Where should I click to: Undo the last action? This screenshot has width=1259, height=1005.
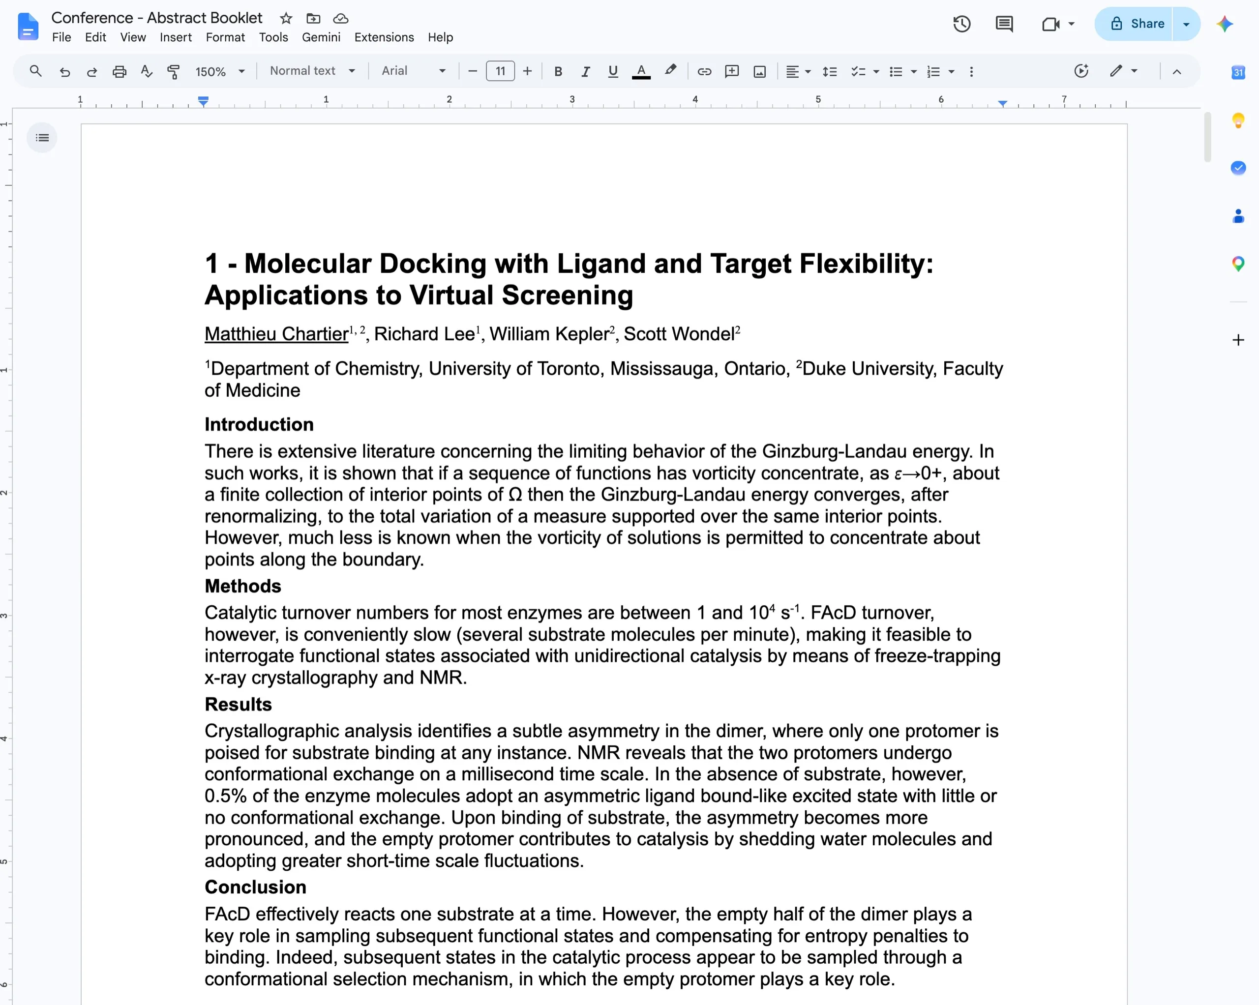tap(65, 71)
